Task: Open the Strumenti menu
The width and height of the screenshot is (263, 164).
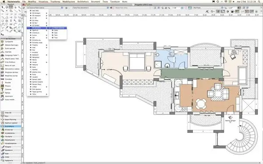Action: point(96,1)
